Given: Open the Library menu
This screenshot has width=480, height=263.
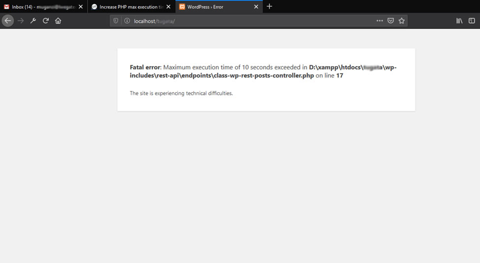Looking at the screenshot, I should point(459,21).
